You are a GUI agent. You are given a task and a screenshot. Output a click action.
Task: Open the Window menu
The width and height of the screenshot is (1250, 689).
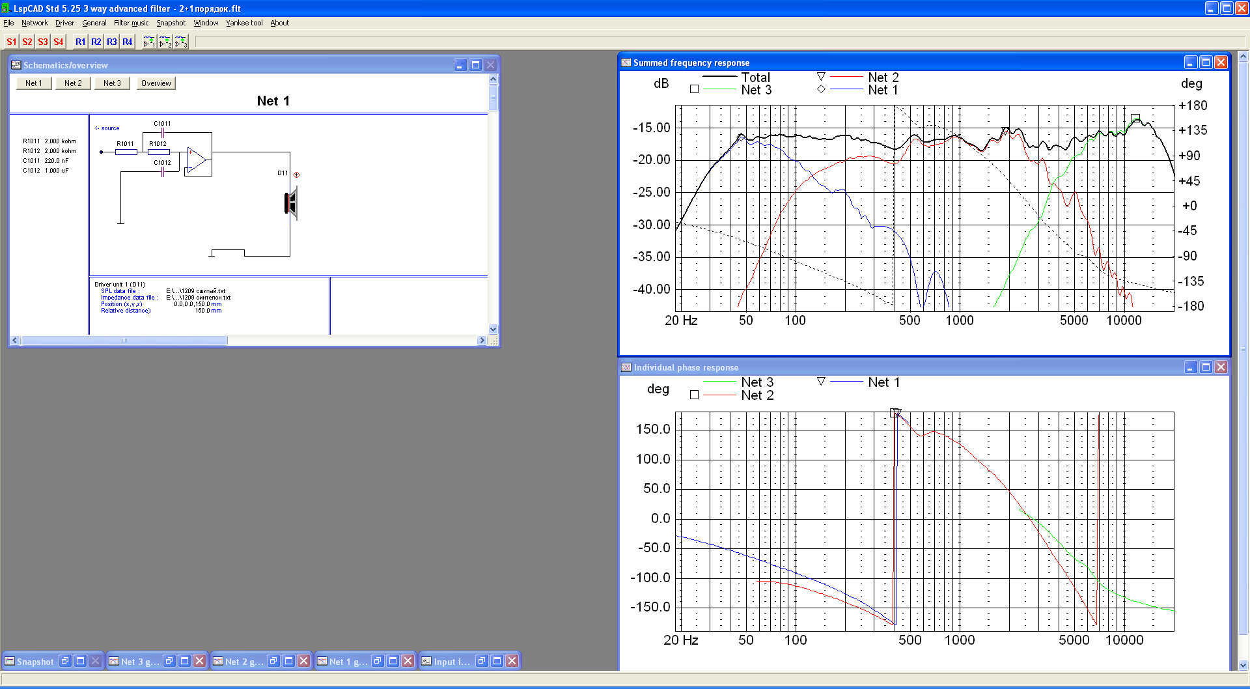coord(206,23)
